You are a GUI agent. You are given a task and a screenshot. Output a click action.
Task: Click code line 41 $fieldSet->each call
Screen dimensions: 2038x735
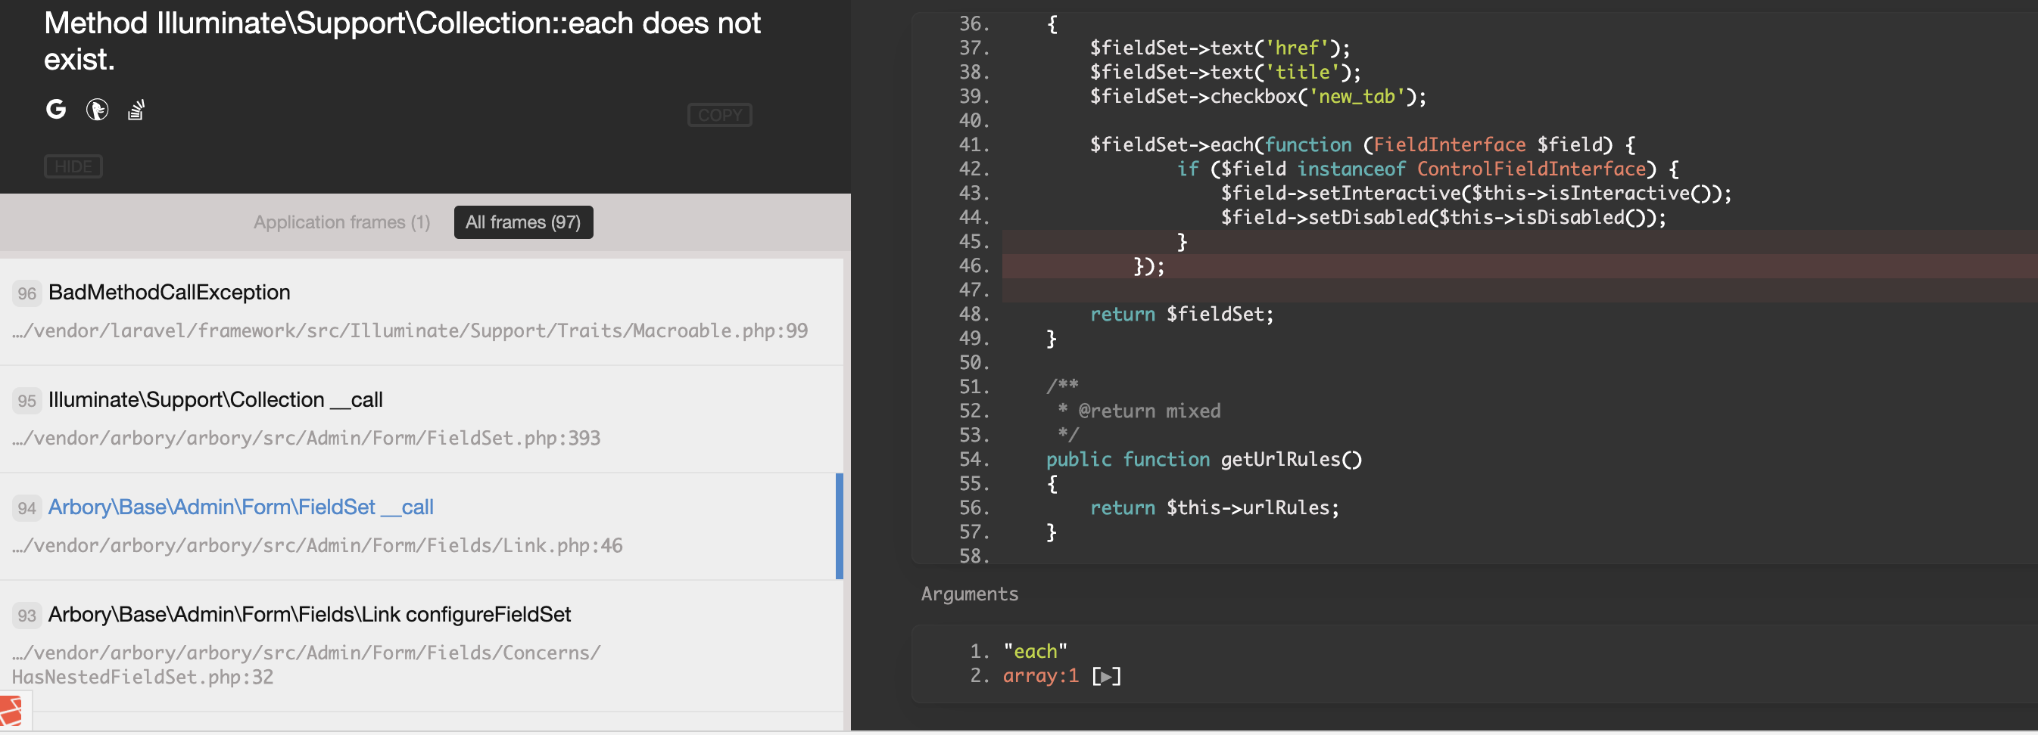tap(1363, 144)
